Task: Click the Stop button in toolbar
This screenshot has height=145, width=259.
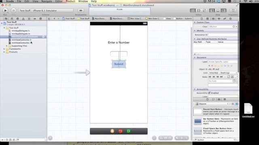Action: (13, 10)
